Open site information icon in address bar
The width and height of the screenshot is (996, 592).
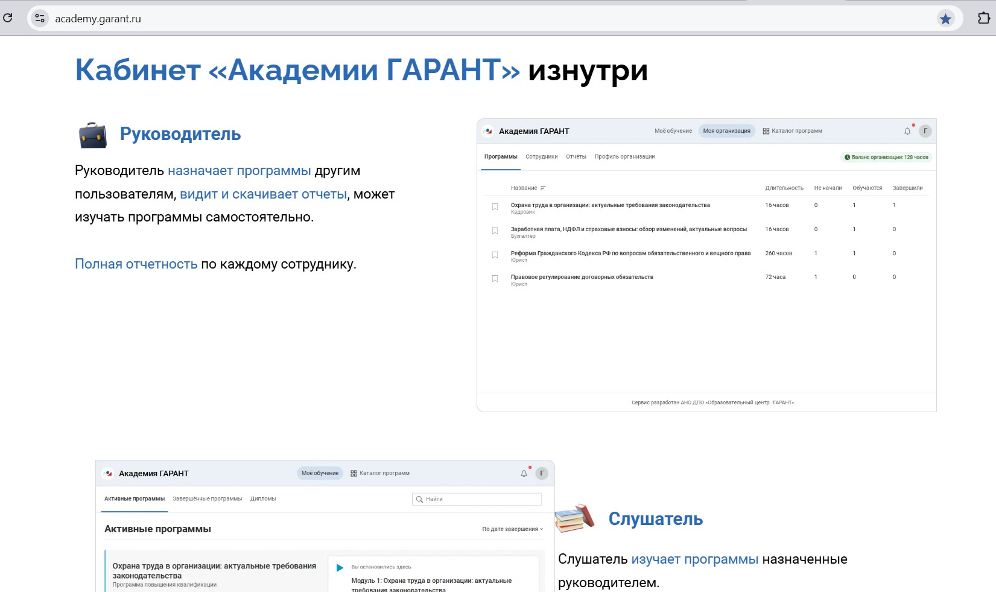(x=40, y=18)
